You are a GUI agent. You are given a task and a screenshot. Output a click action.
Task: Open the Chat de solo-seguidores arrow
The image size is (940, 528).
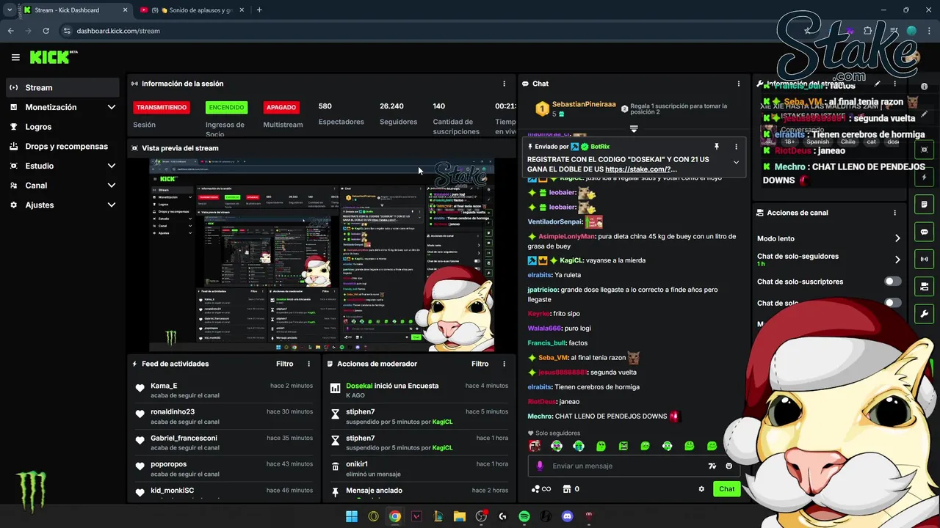coord(897,260)
